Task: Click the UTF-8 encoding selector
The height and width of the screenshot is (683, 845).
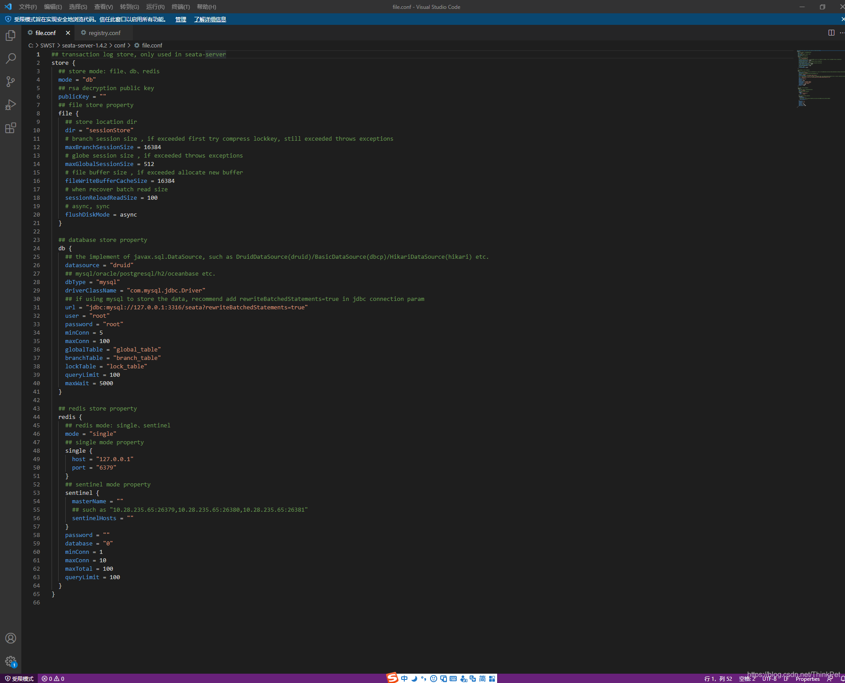Action: coord(769,679)
